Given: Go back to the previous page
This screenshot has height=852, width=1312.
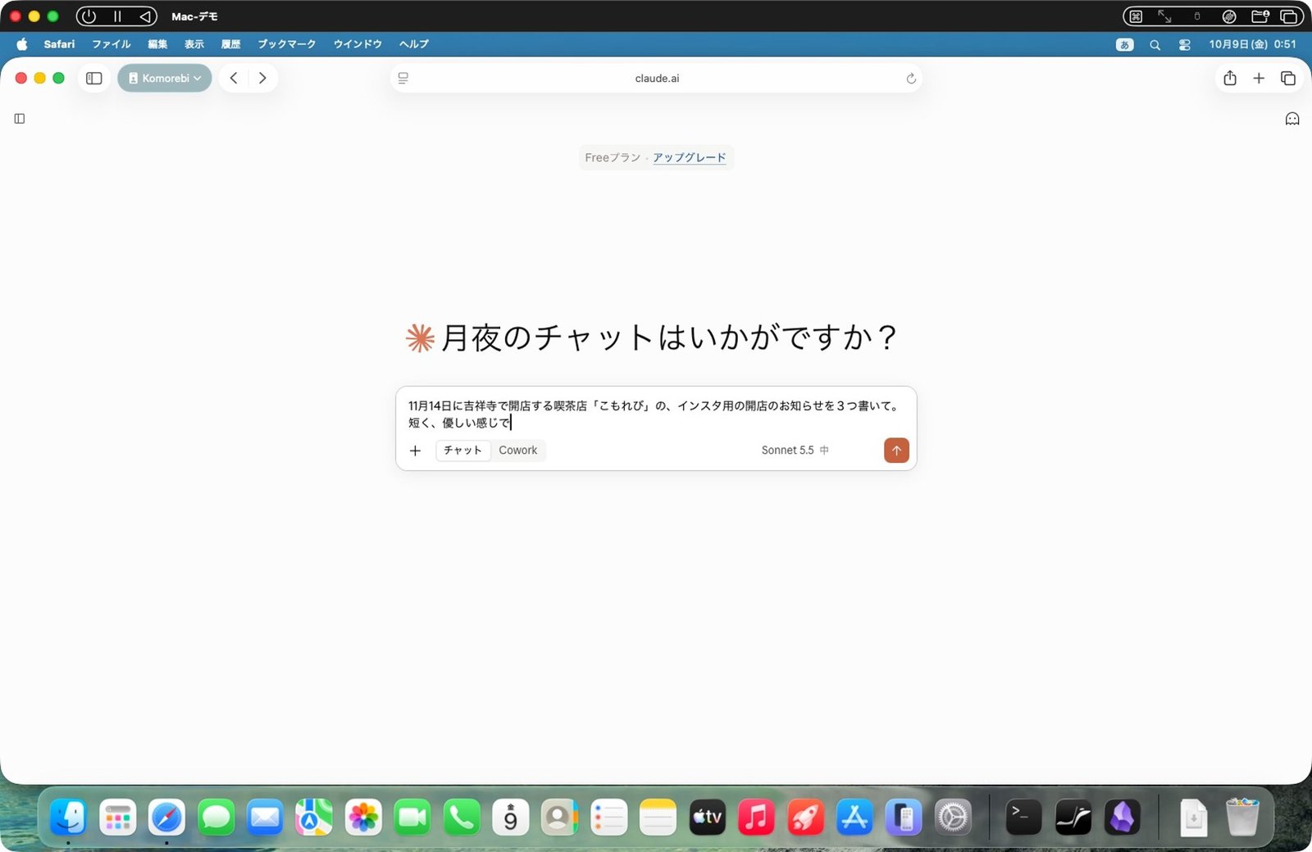Looking at the screenshot, I should pyautogui.click(x=234, y=79).
